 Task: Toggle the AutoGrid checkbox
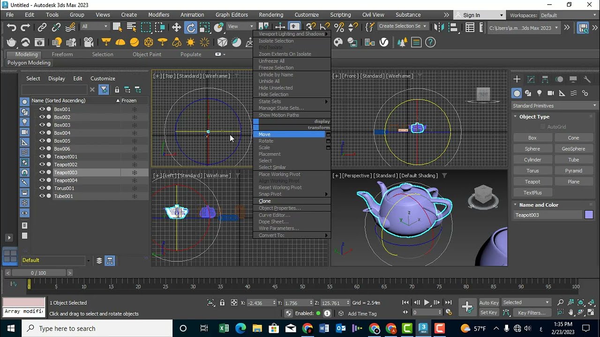click(543, 127)
